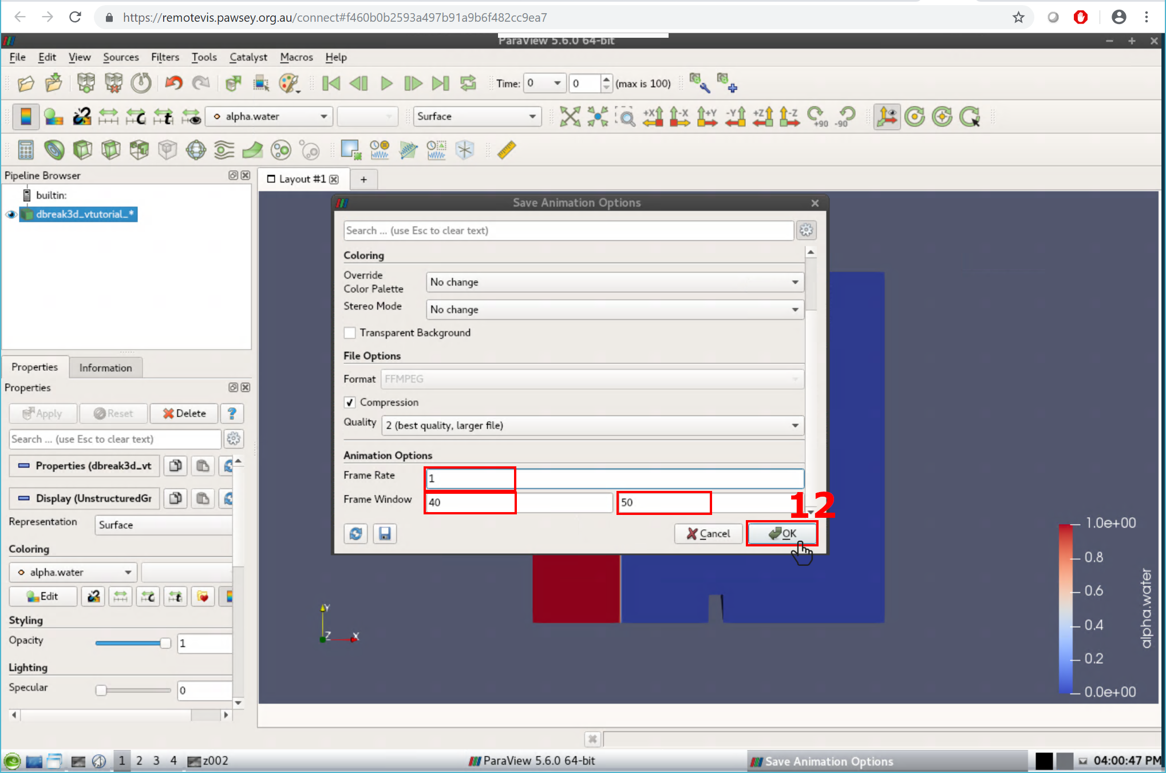Add a new layout tab
Image resolution: width=1166 pixels, height=773 pixels.
363,180
